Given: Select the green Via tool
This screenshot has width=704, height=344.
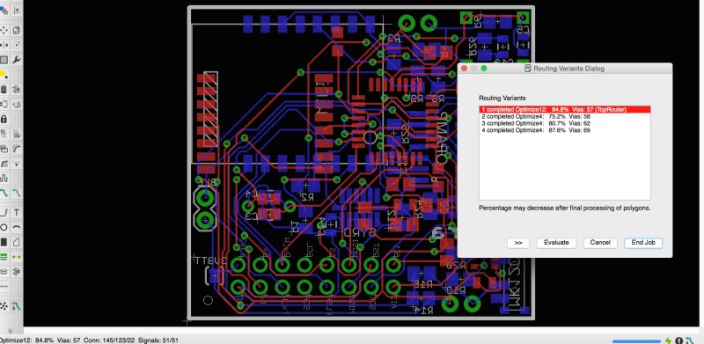Looking at the screenshot, I should pyautogui.click(x=4, y=257).
